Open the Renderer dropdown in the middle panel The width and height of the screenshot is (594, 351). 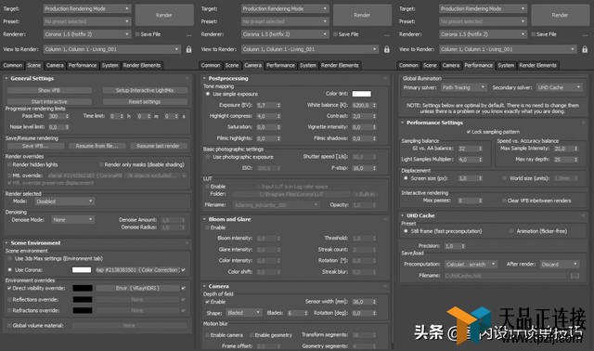pyautogui.click(x=285, y=34)
